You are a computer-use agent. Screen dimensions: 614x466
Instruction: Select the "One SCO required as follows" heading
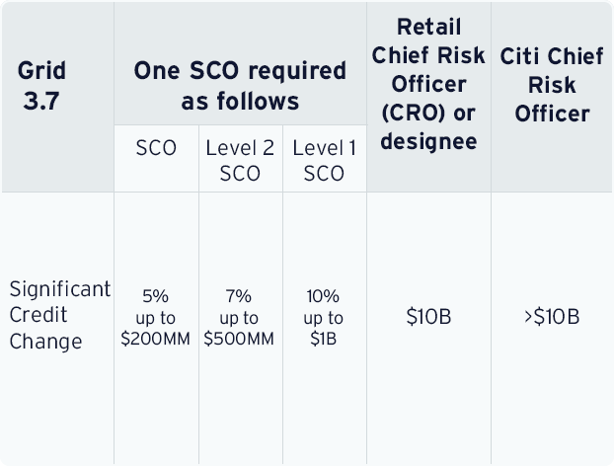[x=240, y=86]
